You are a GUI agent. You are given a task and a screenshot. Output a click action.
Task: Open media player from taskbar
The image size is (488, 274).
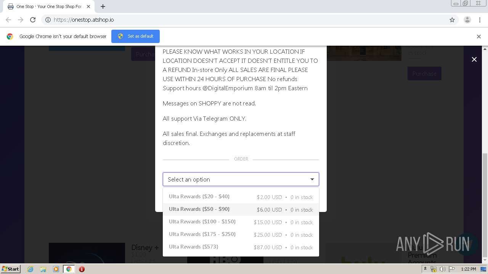click(56, 269)
